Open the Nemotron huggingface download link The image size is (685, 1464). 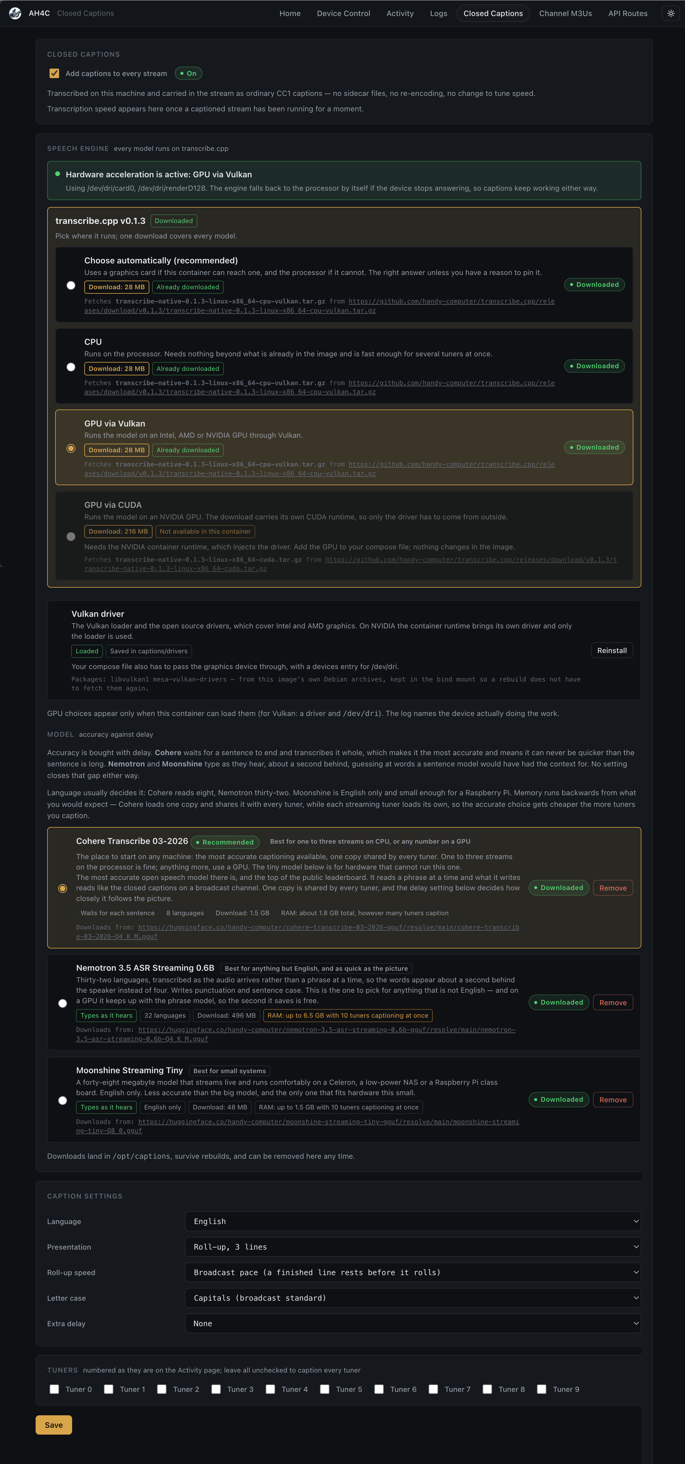tap(296, 1034)
